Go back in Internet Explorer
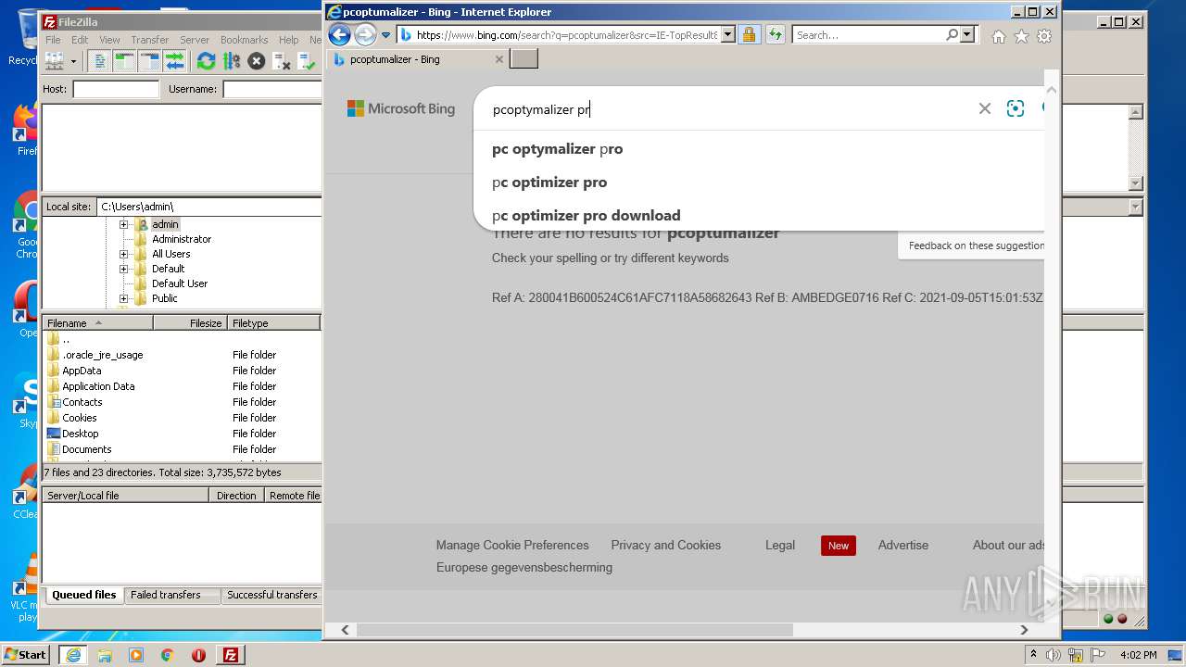 [x=339, y=35]
